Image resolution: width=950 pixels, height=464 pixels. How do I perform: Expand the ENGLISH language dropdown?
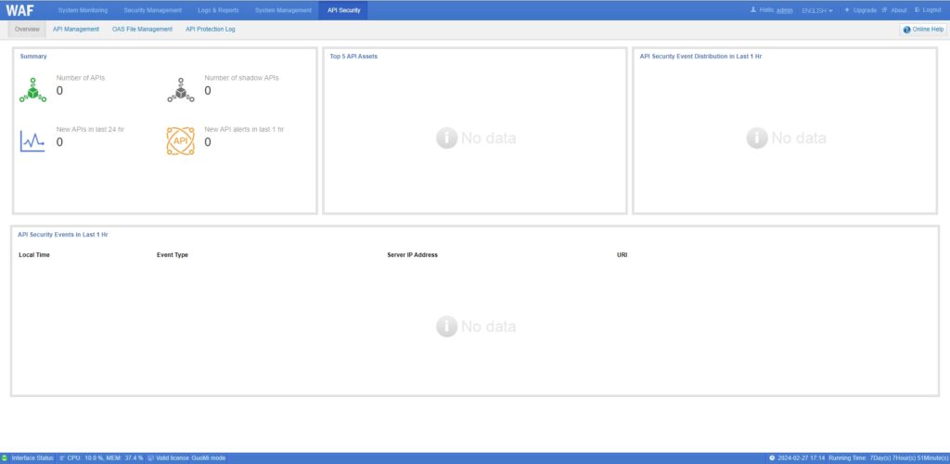816,10
